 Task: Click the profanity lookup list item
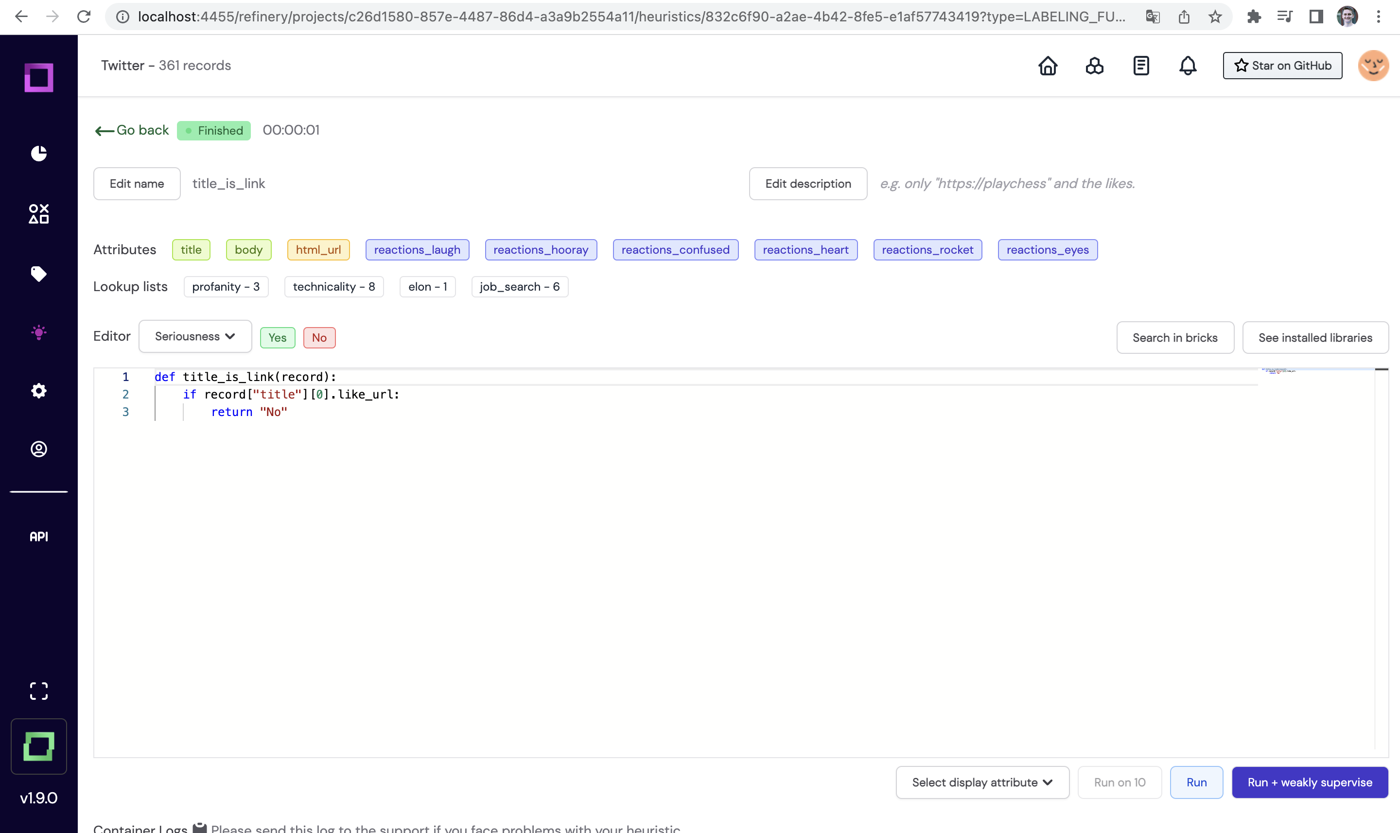click(x=226, y=287)
